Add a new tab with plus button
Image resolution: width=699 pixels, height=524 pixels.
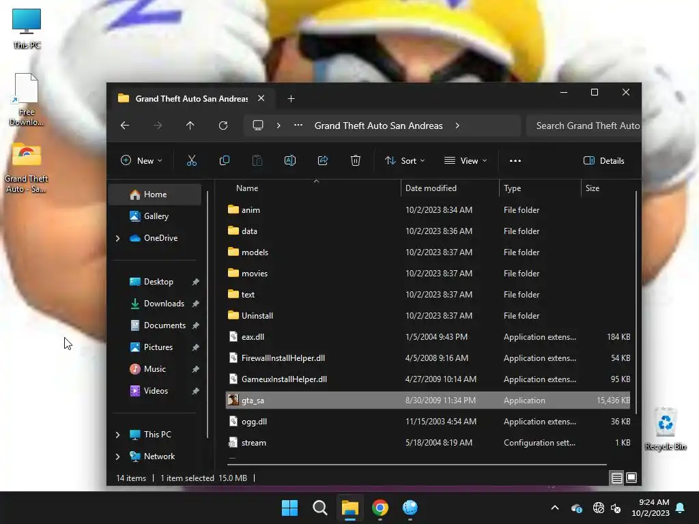pyautogui.click(x=291, y=99)
